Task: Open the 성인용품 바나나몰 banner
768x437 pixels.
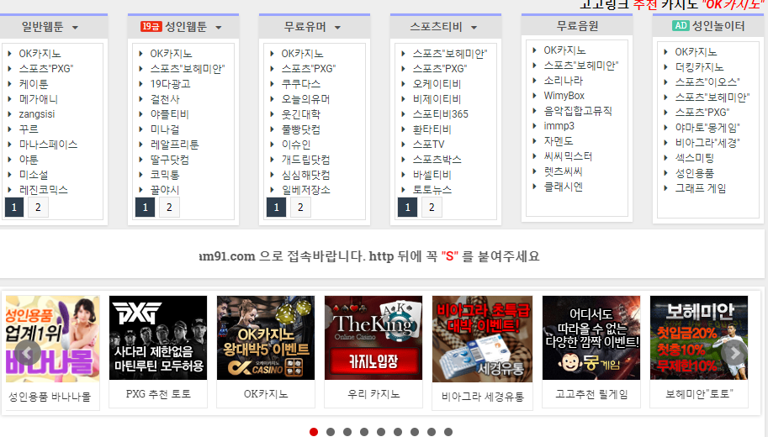Action: (52, 339)
